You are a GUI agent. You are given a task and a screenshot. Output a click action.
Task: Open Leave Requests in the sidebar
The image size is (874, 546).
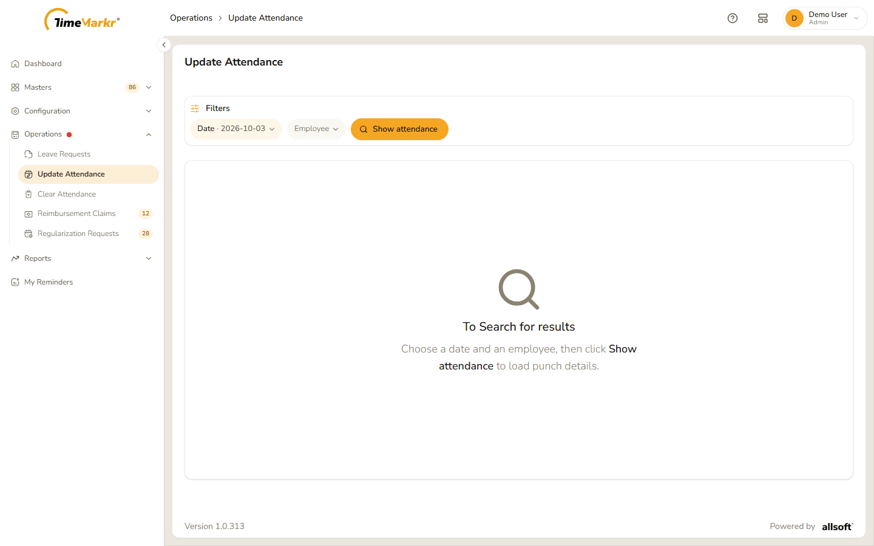(89, 154)
